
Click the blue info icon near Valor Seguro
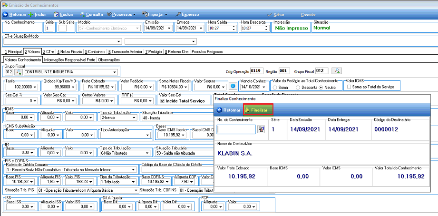[x=233, y=86]
